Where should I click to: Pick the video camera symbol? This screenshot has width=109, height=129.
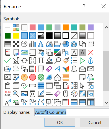33,86
